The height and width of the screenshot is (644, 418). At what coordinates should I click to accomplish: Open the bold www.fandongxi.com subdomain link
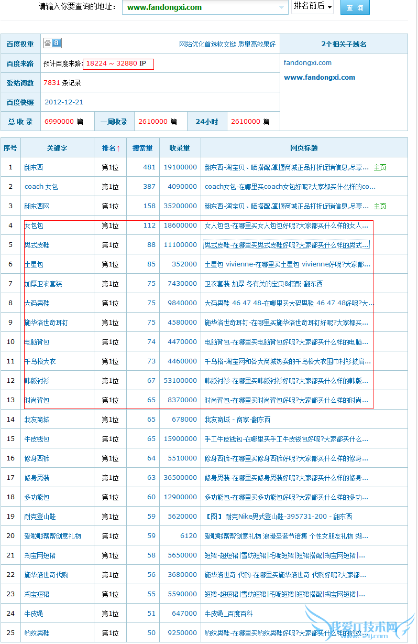[320, 77]
